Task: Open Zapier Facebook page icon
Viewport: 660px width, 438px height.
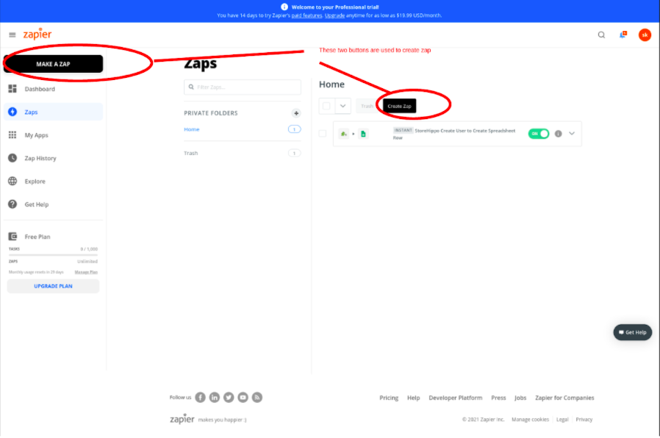Action: (201, 398)
